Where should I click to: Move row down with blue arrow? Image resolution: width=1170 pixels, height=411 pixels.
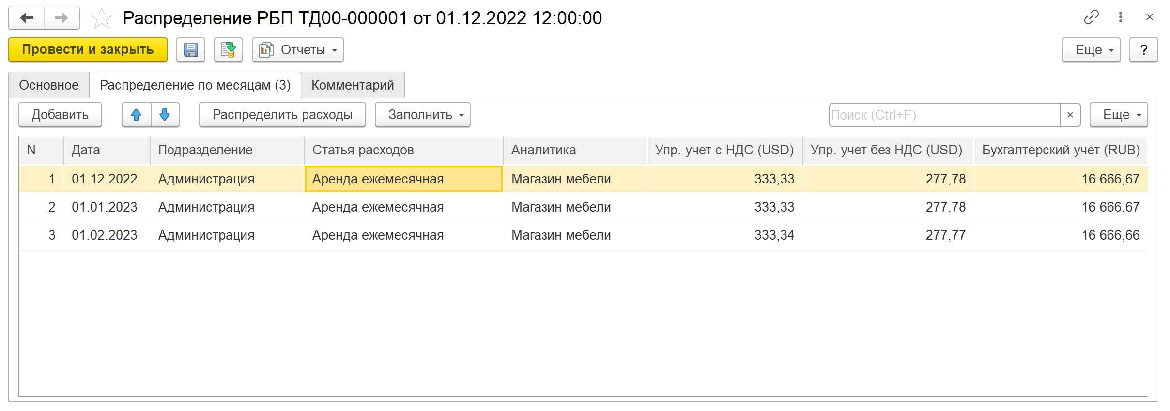click(165, 115)
